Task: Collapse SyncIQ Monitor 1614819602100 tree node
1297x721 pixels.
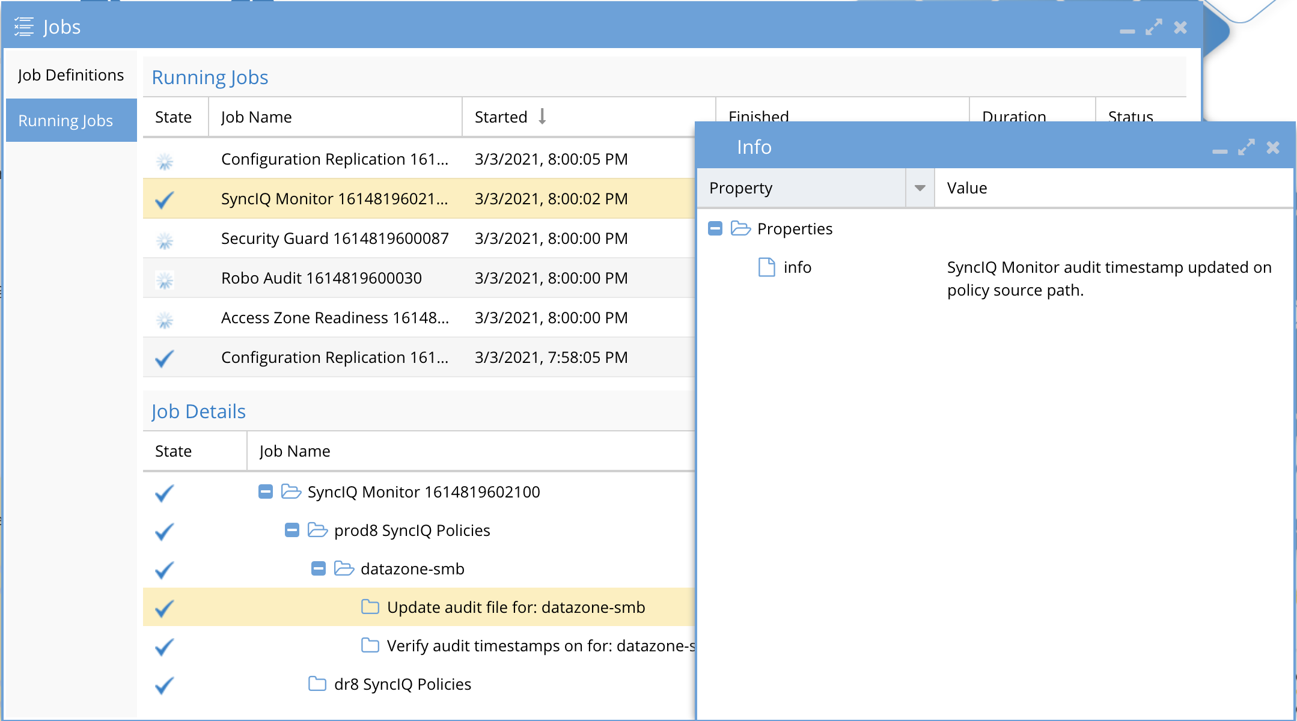Action: (266, 491)
